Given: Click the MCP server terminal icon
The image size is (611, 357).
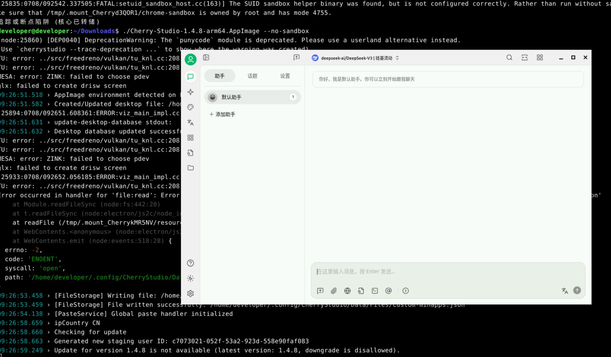Looking at the screenshot, I should [375, 291].
